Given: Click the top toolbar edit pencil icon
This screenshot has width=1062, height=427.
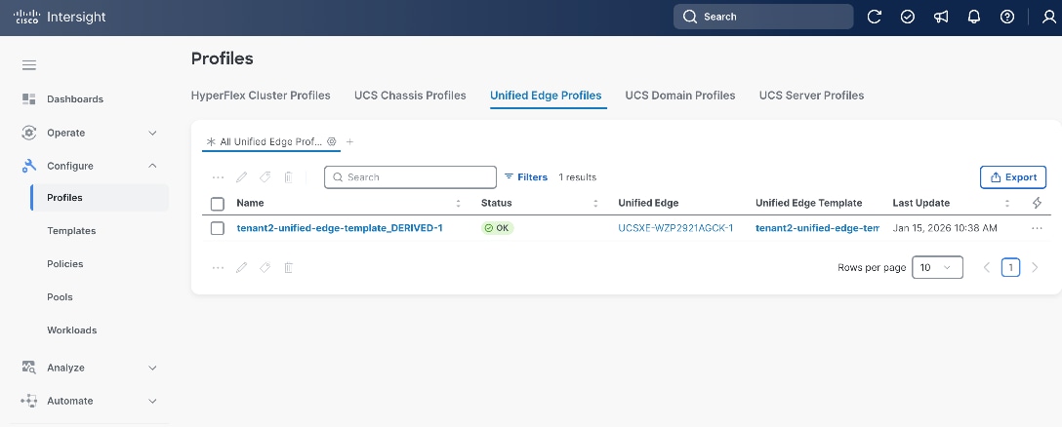Looking at the screenshot, I should pos(241,177).
